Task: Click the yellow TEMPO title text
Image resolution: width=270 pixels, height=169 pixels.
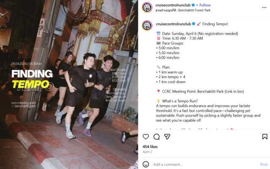Action: click(x=31, y=84)
